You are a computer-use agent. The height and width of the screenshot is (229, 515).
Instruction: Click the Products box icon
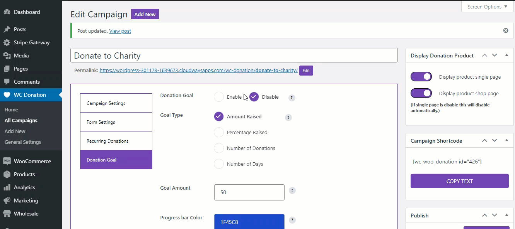7,174
